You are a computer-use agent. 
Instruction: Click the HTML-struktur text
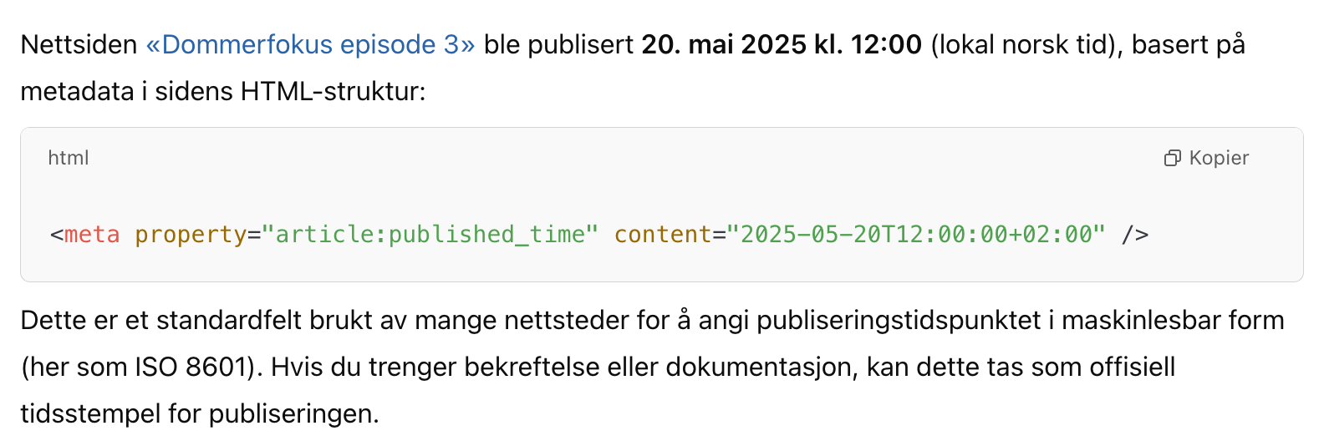point(333,91)
